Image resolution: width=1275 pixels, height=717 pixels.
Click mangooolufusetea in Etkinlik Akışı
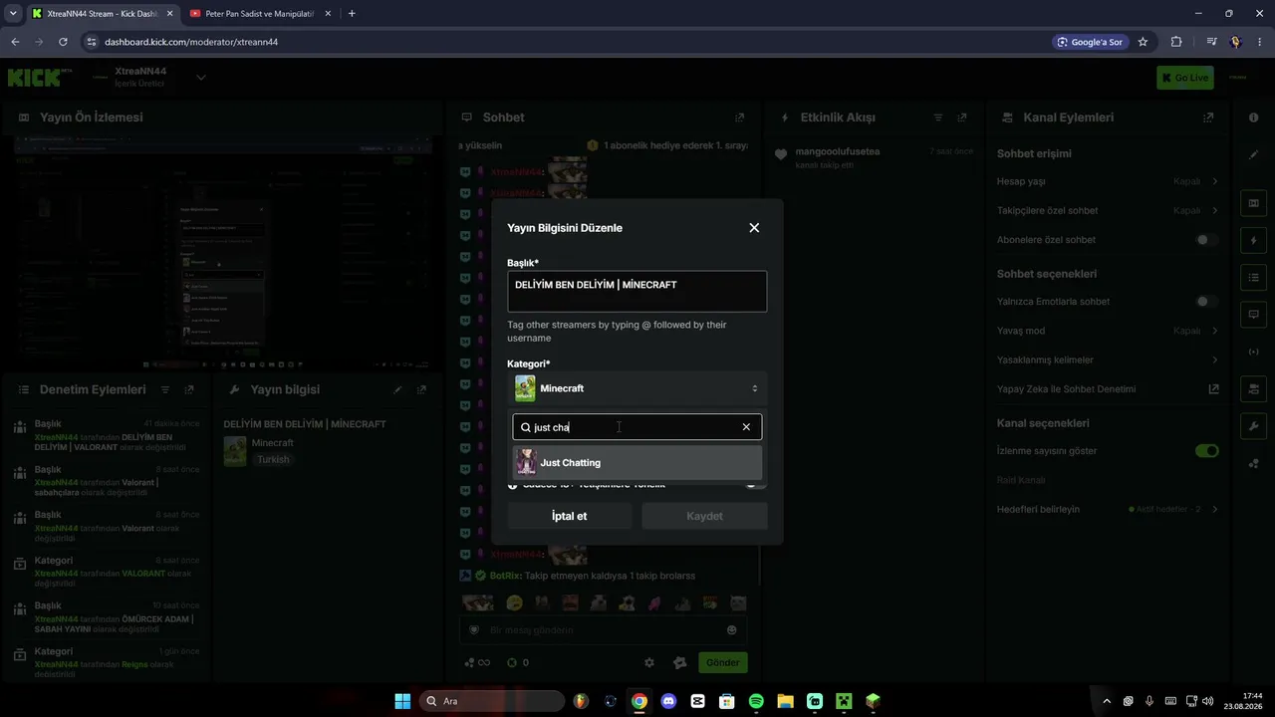point(837,151)
